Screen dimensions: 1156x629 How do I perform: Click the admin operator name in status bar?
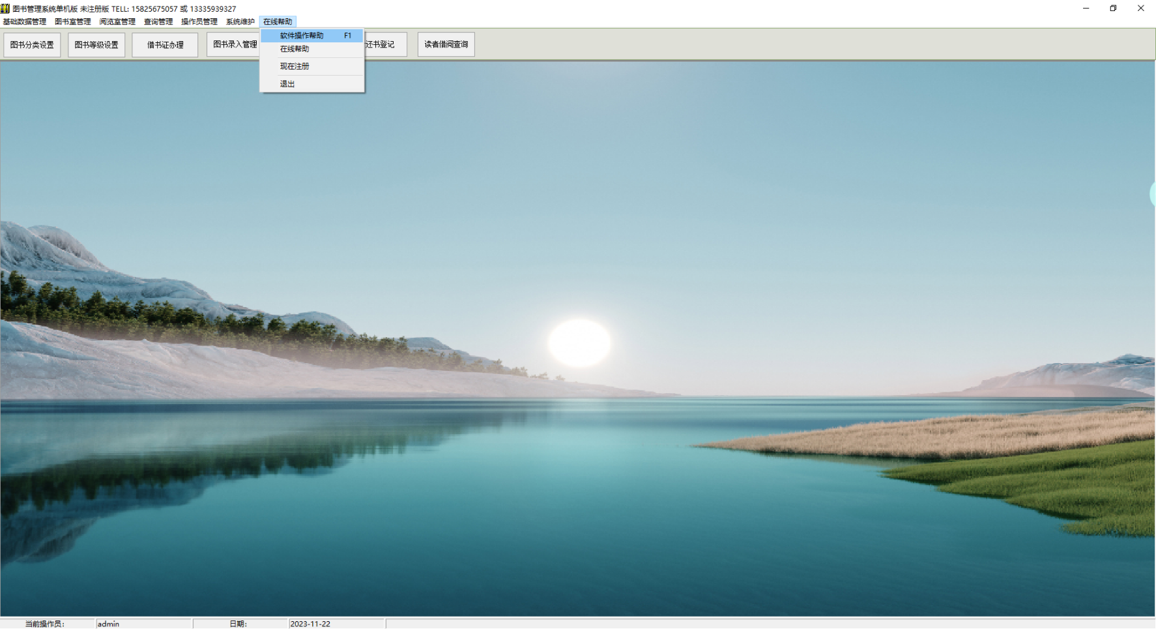(108, 624)
